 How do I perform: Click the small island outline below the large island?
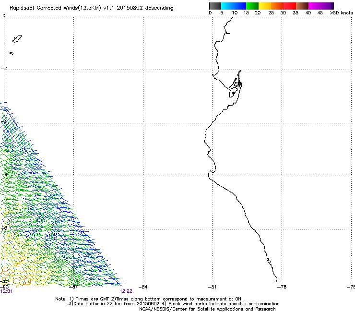pos(12,53)
